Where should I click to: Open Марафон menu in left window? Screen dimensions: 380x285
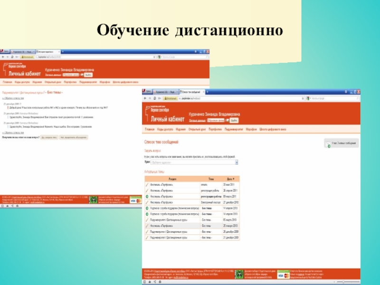click(x=105, y=82)
